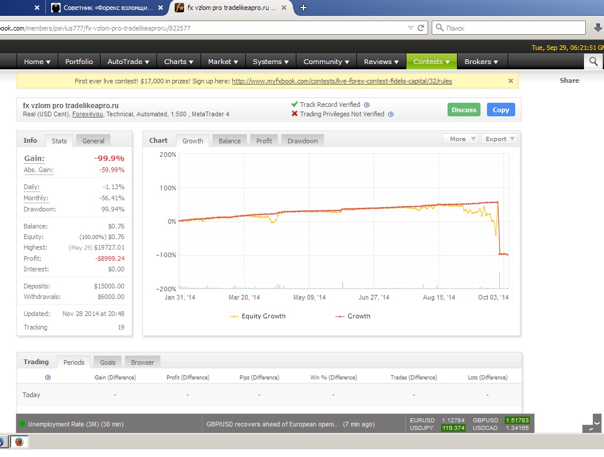Click the green Discuss button
Screen dimensions: 604x457
coord(464,110)
